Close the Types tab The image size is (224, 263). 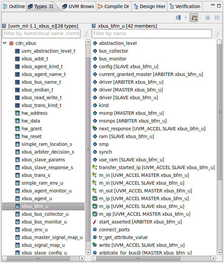[x=51, y=6]
